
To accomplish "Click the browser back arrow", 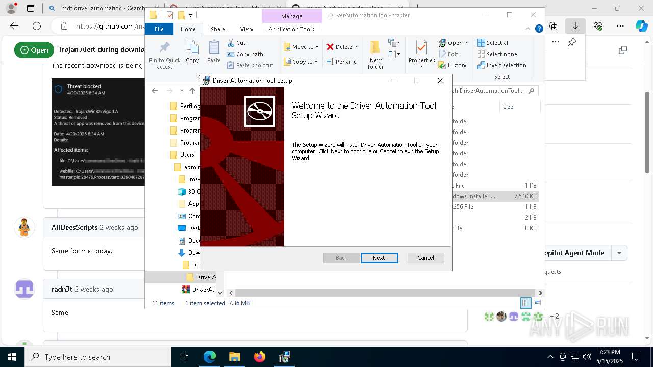I will point(14,26).
